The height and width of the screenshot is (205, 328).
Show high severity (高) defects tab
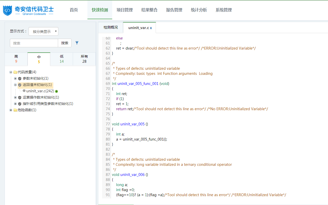(x=16, y=59)
